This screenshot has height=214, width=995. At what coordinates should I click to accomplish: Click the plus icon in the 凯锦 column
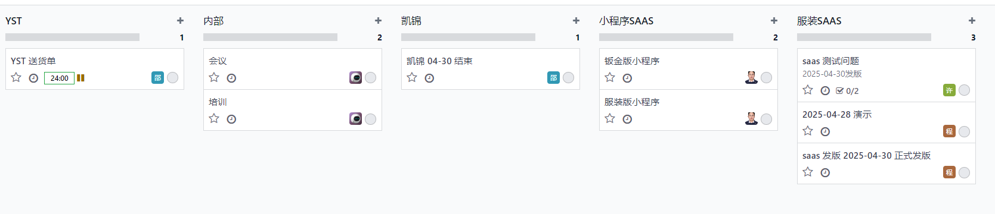pyautogui.click(x=576, y=21)
